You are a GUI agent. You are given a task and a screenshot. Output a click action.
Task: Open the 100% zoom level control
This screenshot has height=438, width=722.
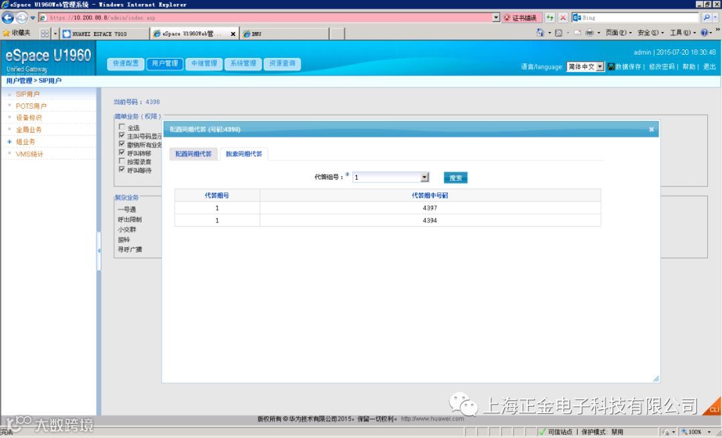697,432
